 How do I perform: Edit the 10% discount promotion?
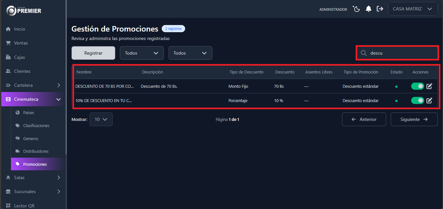[x=429, y=100]
